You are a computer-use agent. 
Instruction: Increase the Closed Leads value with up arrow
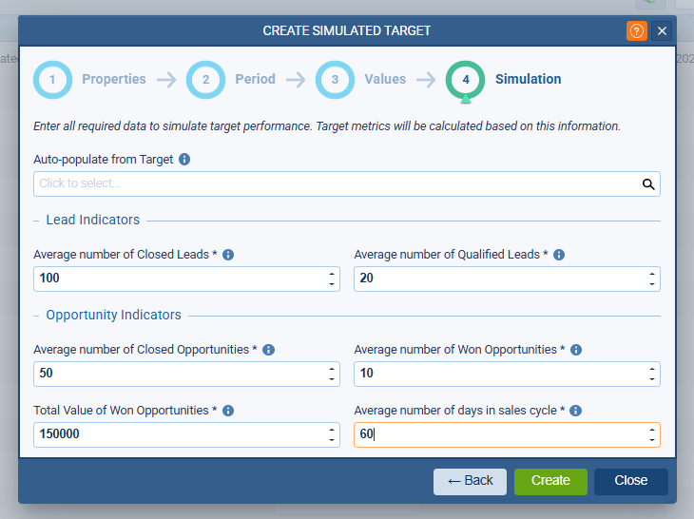pyautogui.click(x=331, y=274)
